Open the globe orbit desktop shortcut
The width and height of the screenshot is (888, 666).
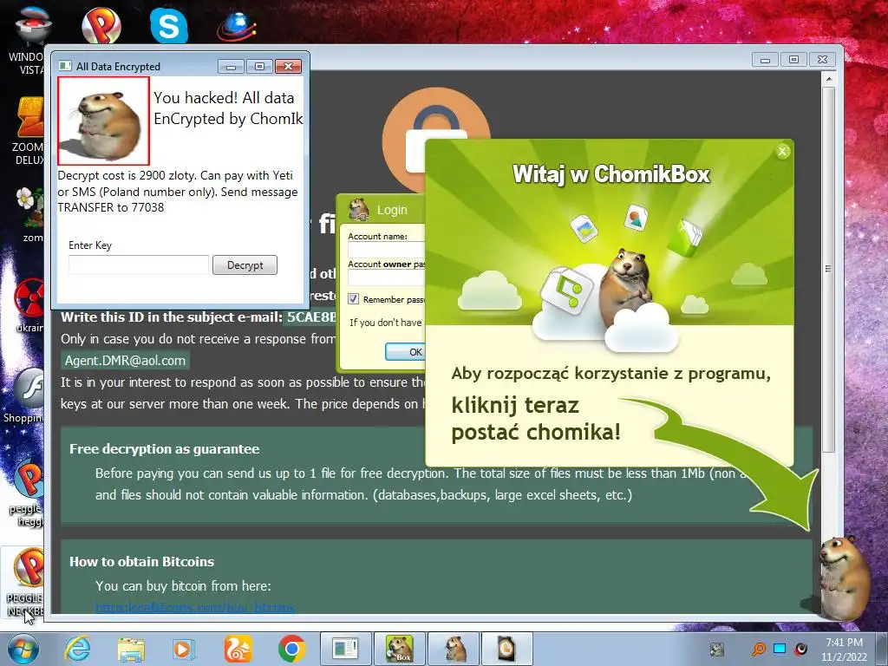coord(237,26)
